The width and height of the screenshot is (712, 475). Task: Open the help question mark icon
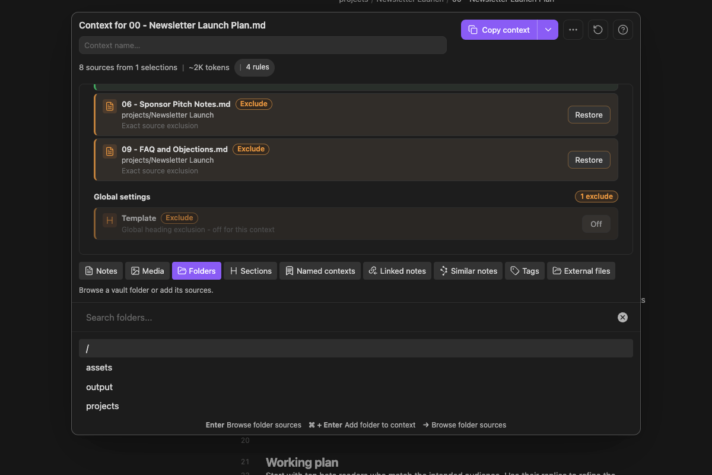coord(623,30)
